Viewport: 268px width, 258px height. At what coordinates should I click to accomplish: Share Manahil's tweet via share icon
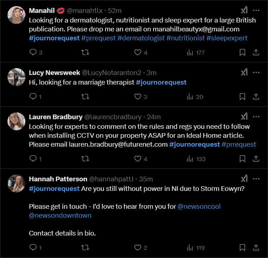[256, 52]
